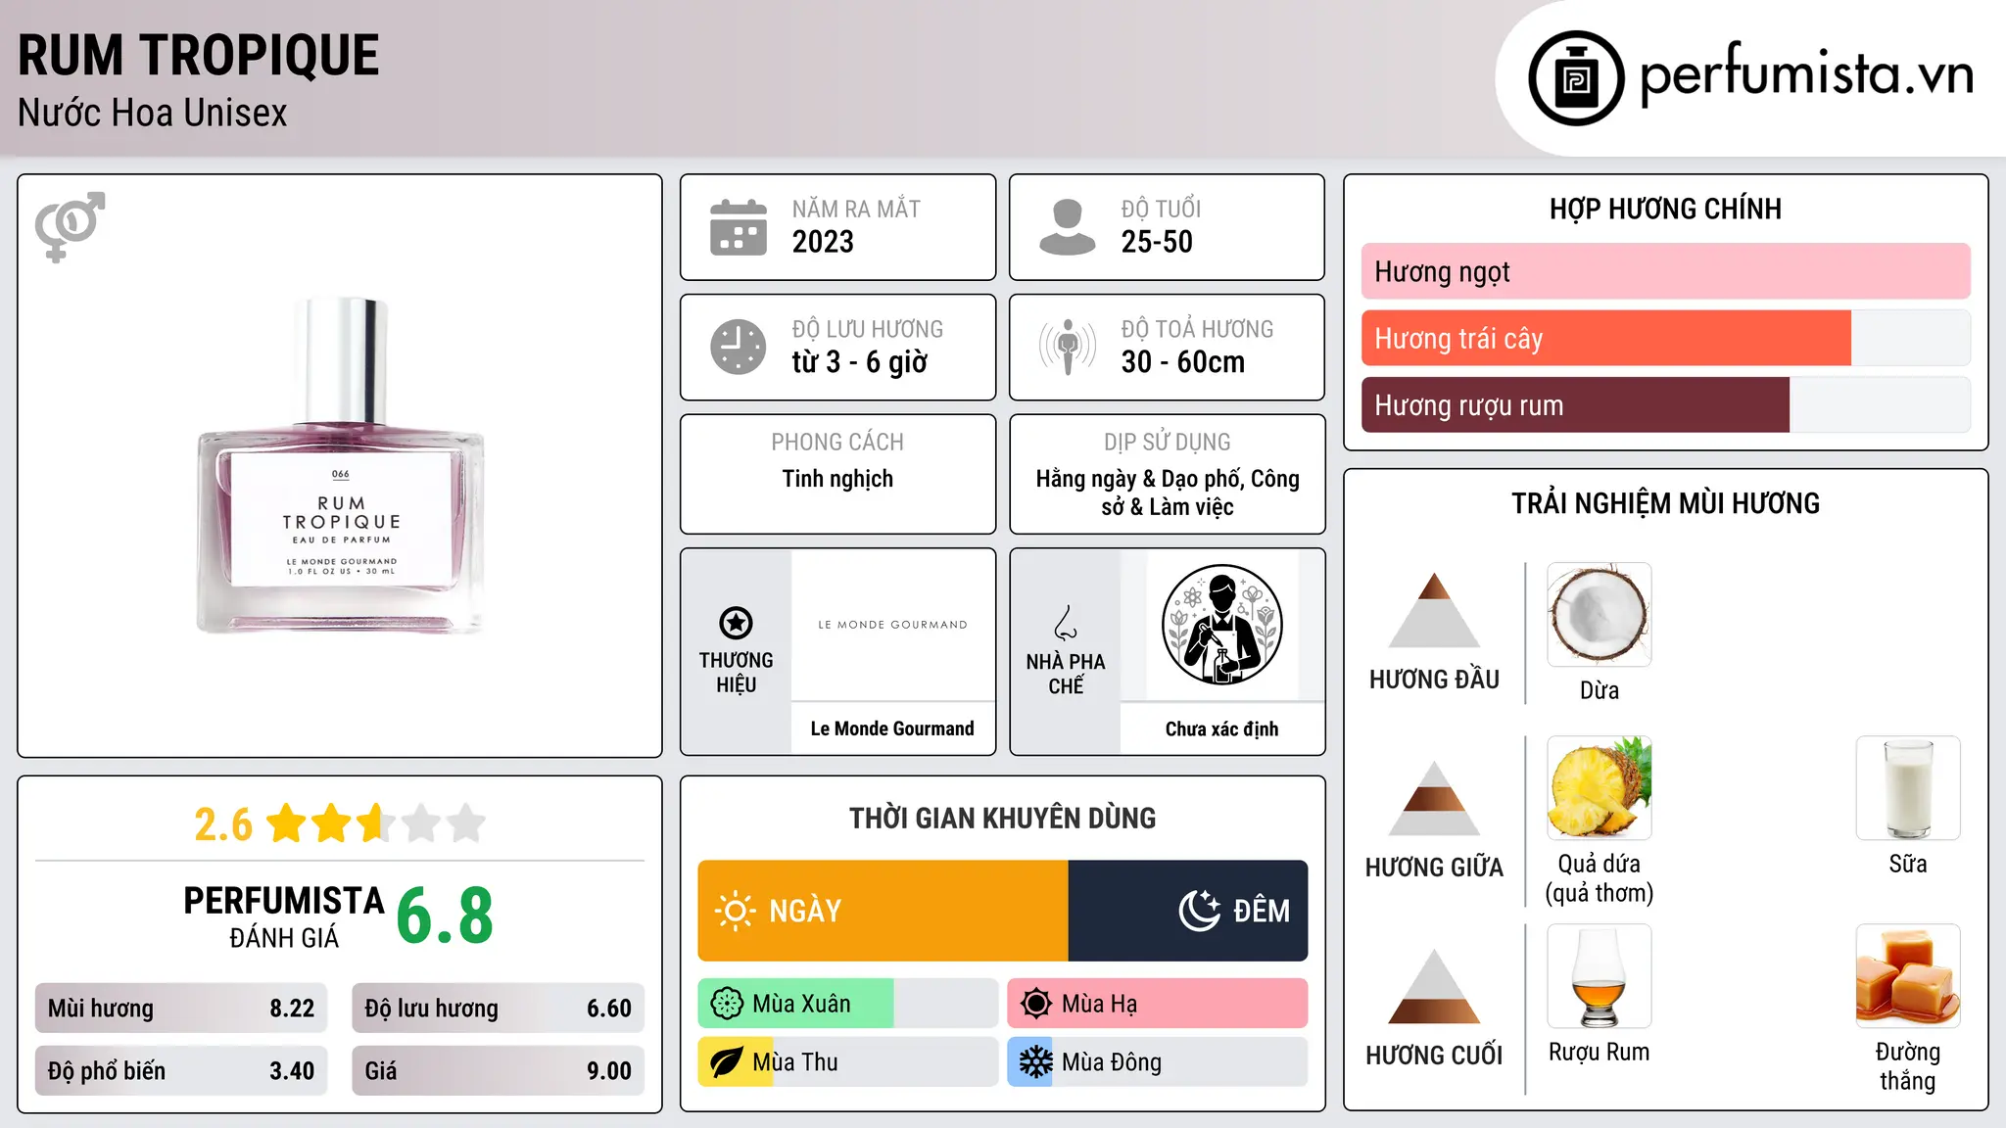Select the pineapple Quả dứa note image
This screenshot has height=1128, width=2006.
[x=1600, y=788]
